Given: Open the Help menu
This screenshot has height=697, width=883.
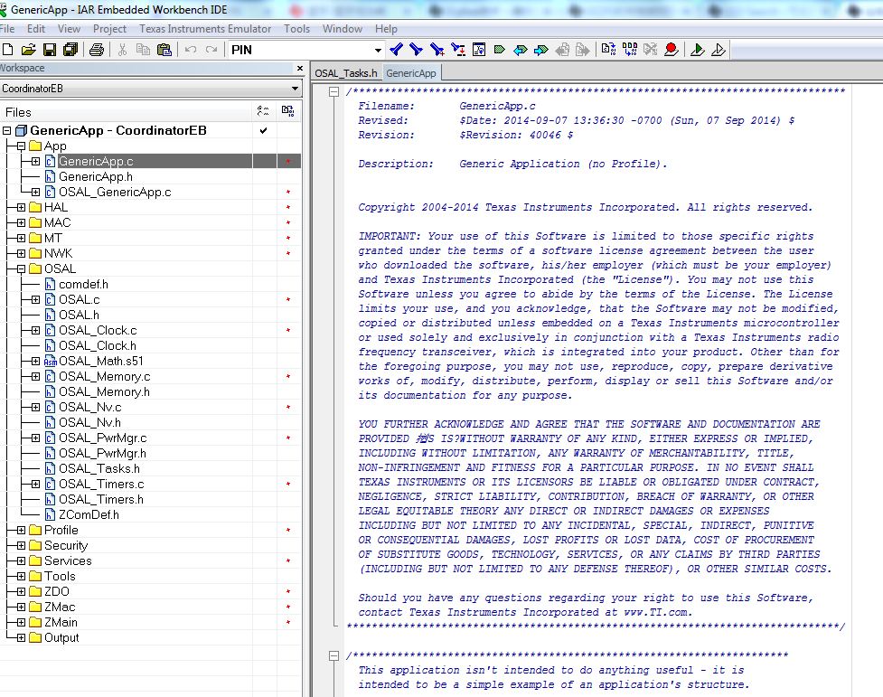Looking at the screenshot, I should click(386, 29).
